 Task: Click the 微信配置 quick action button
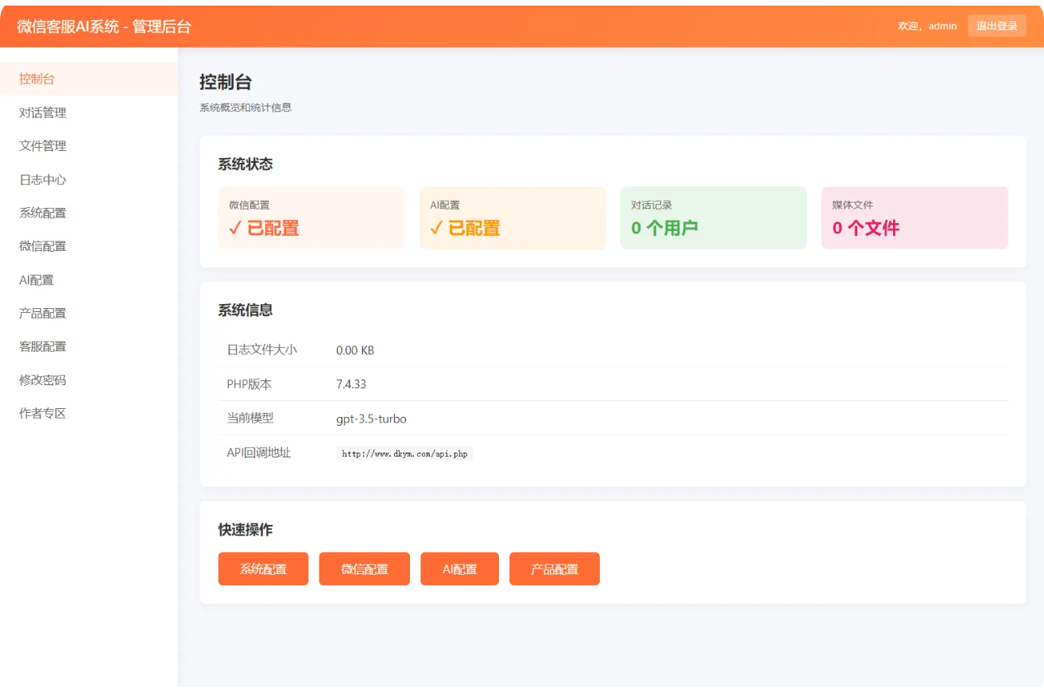(364, 569)
